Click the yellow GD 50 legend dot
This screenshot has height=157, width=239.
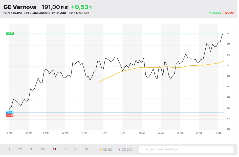pyautogui.click(x=101, y=150)
